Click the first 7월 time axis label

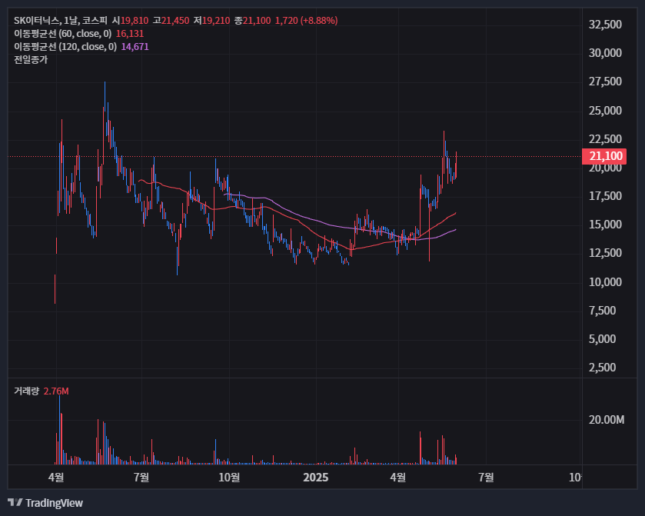[x=141, y=478]
